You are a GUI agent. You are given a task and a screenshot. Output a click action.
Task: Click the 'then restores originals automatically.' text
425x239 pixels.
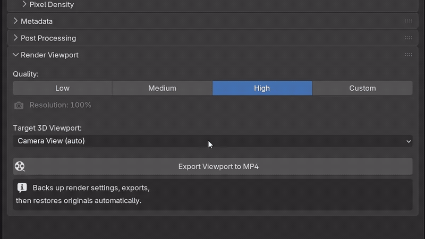tap(79, 201)
